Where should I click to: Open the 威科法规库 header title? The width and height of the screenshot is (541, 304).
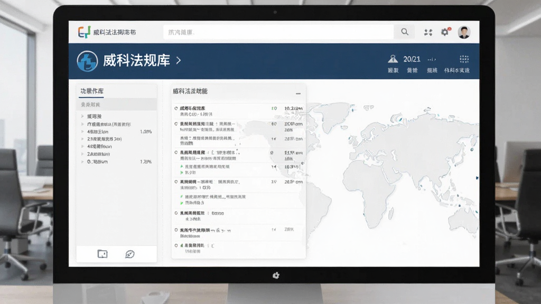[x=137, y=61]
